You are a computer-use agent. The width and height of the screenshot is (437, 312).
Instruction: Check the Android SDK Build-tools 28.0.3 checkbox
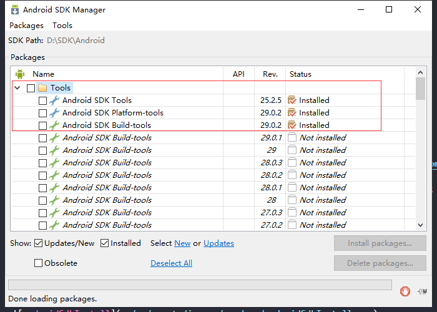click(42, 163)
